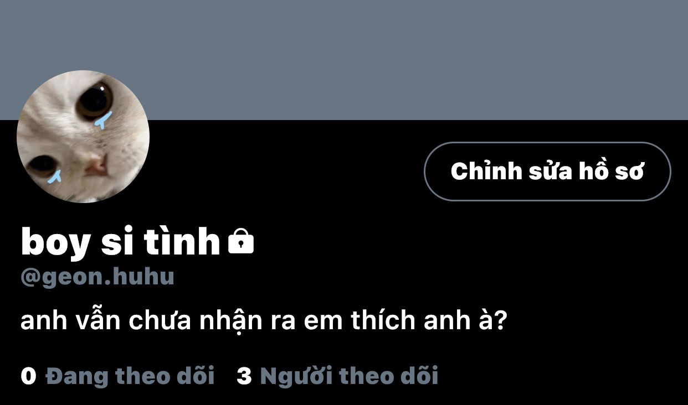Click the cat's large upper eye in avatar

coord(94,100)
